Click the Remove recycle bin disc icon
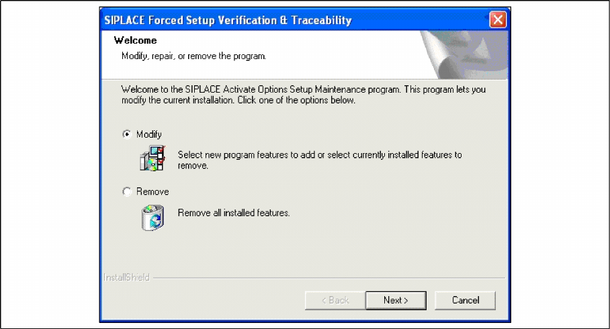Image resolution: width=610 pixels, height=329 pixels. (x=152, y=218)
